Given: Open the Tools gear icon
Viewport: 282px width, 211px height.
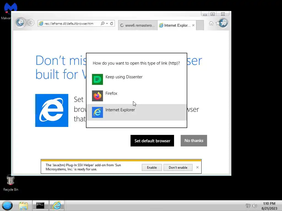Looking at the screenshot, I should pyautogui.click(x=224, y=23).
